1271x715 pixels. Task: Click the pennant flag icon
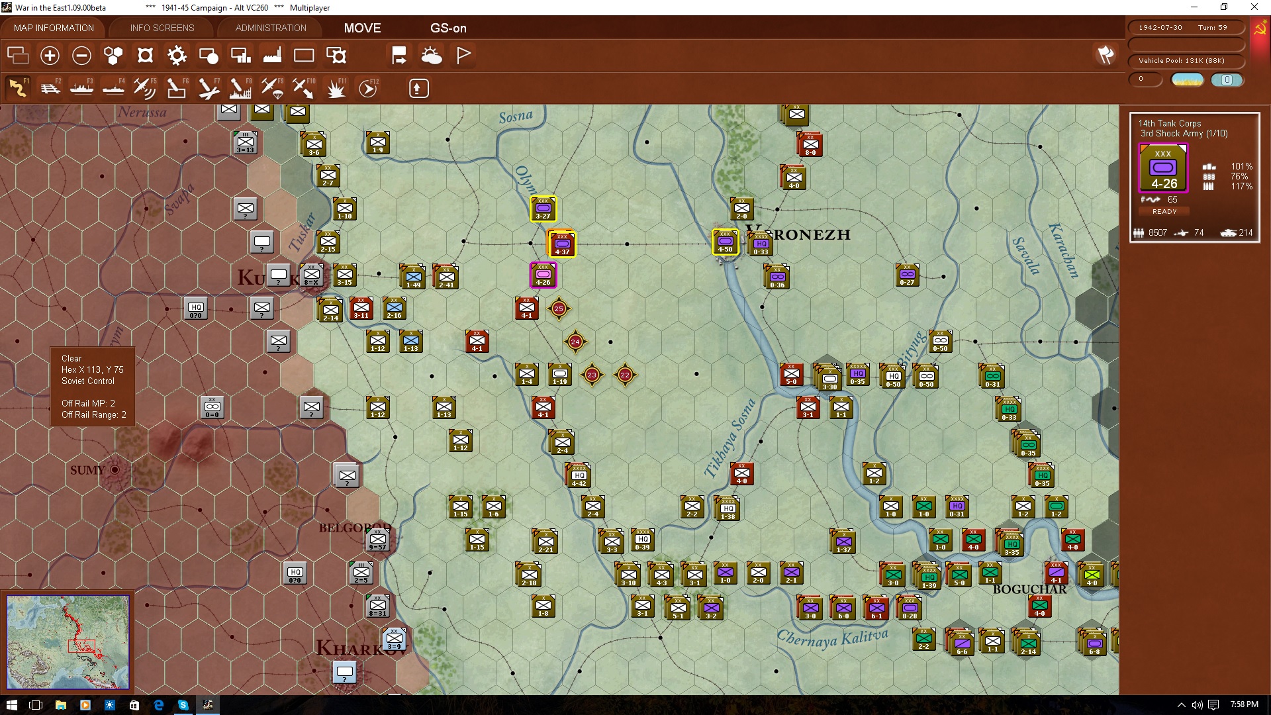(x=463, y=56)
